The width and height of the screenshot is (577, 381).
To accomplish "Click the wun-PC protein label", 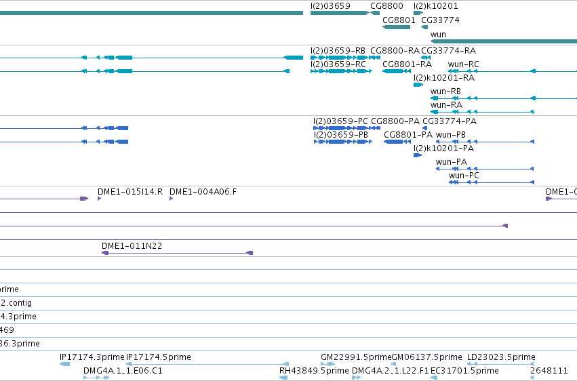I will tap(464, 176).
